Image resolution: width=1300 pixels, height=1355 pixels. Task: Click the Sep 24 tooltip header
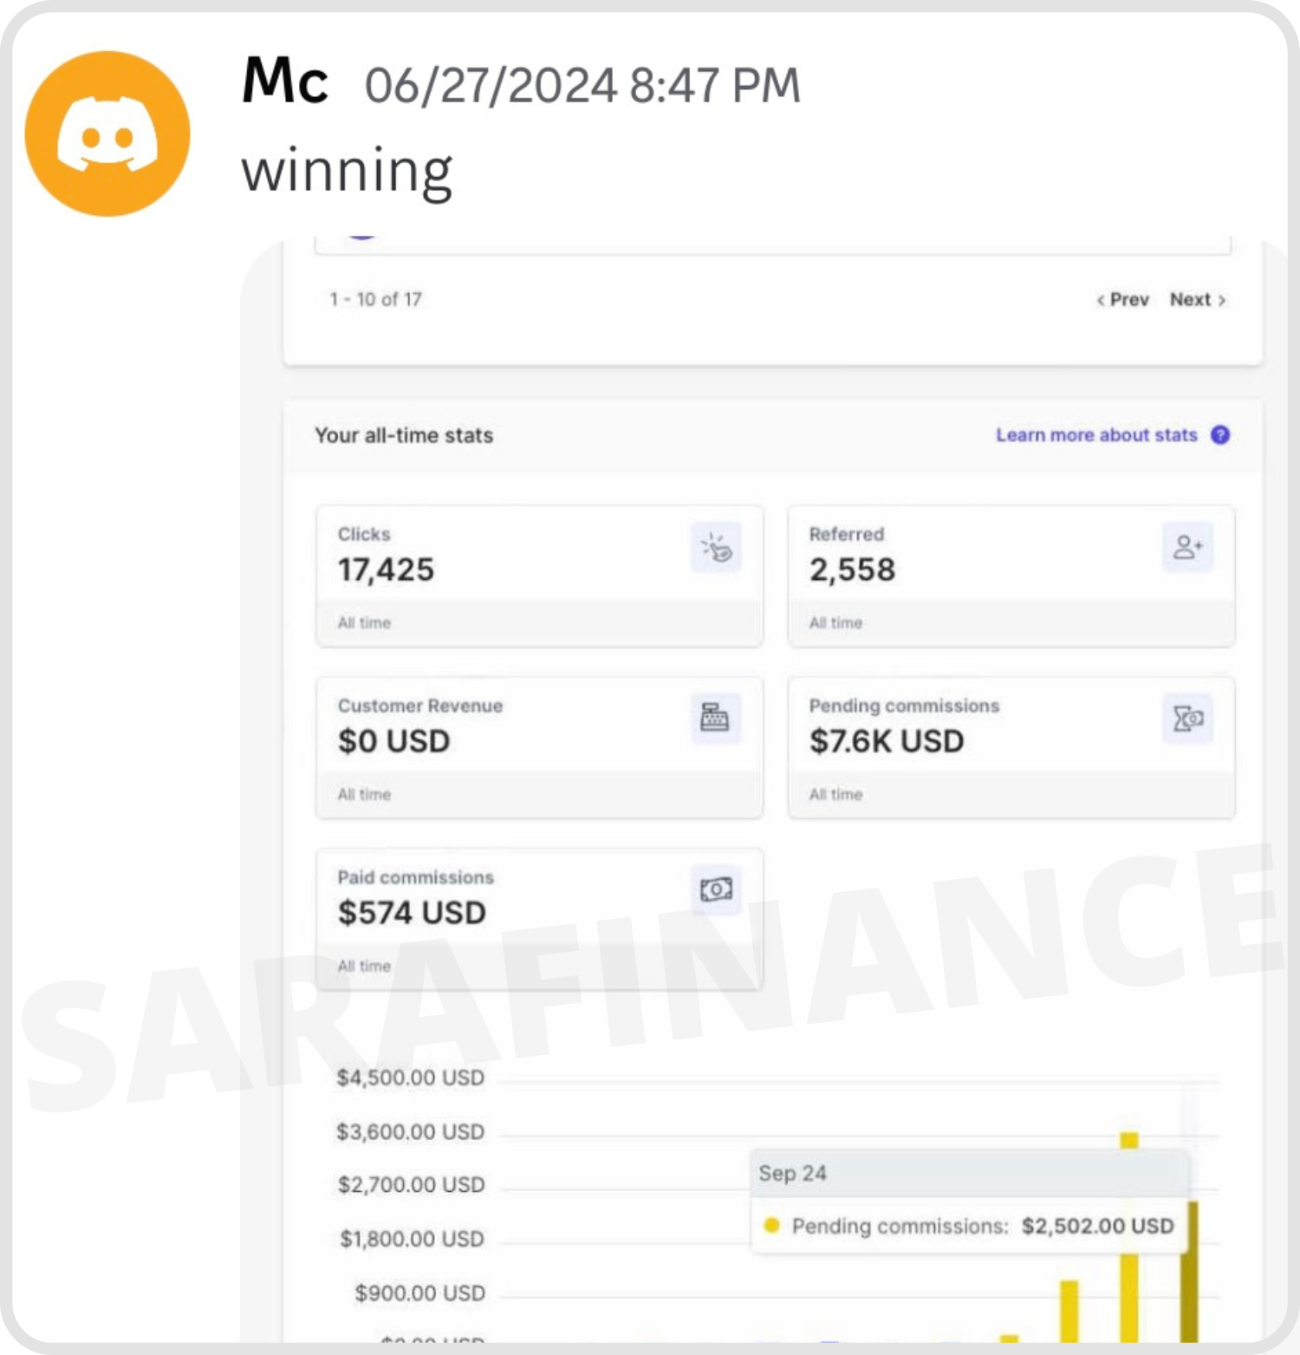coord(793,1174)
